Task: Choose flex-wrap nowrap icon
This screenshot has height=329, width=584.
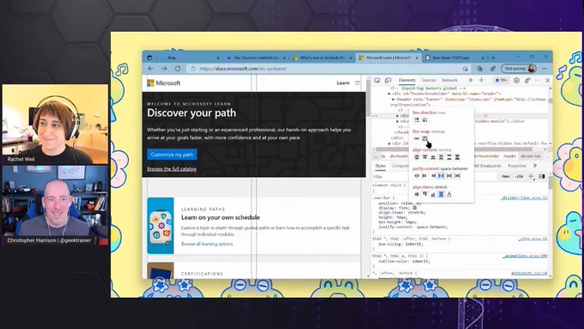Action: pos(417,138)
